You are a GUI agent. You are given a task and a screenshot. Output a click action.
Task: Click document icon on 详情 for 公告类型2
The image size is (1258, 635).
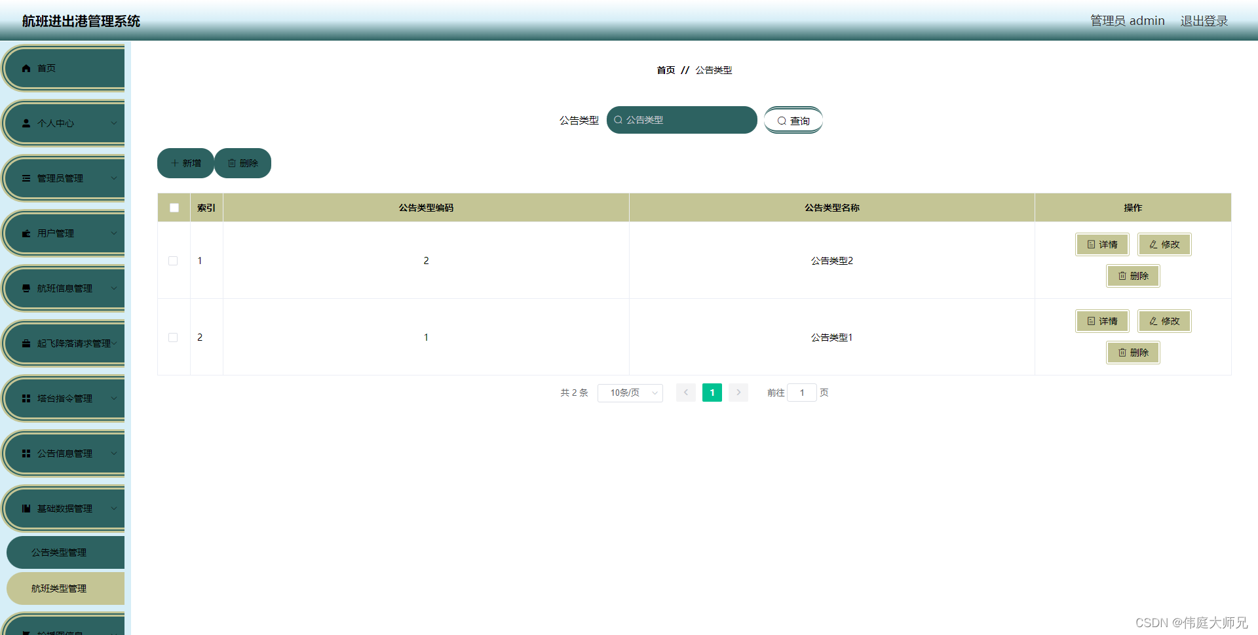click(1091, 244)
